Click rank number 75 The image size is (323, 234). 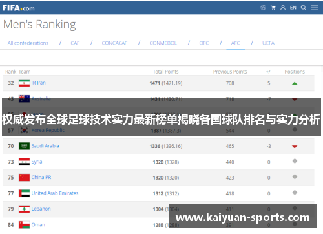point(11,178)
